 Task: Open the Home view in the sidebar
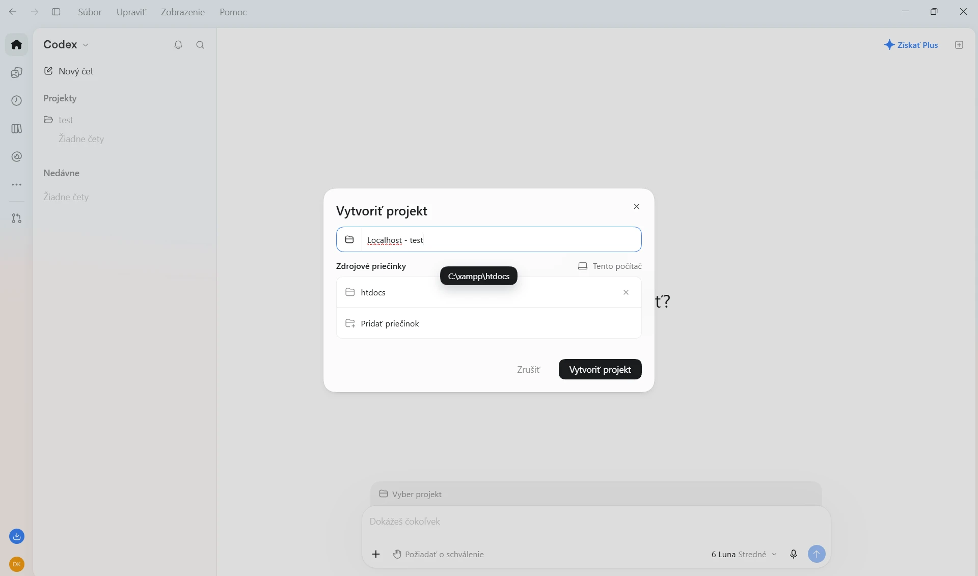point(17,45)
